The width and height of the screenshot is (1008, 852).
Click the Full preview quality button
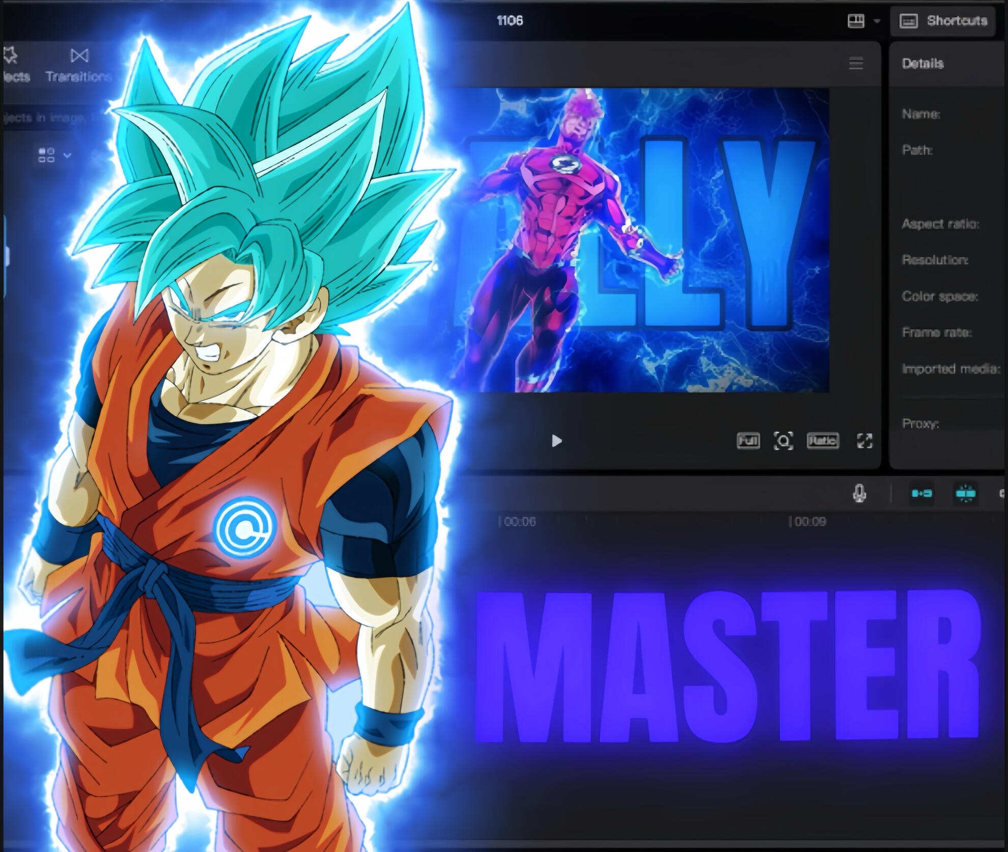(x=748, y=441)
